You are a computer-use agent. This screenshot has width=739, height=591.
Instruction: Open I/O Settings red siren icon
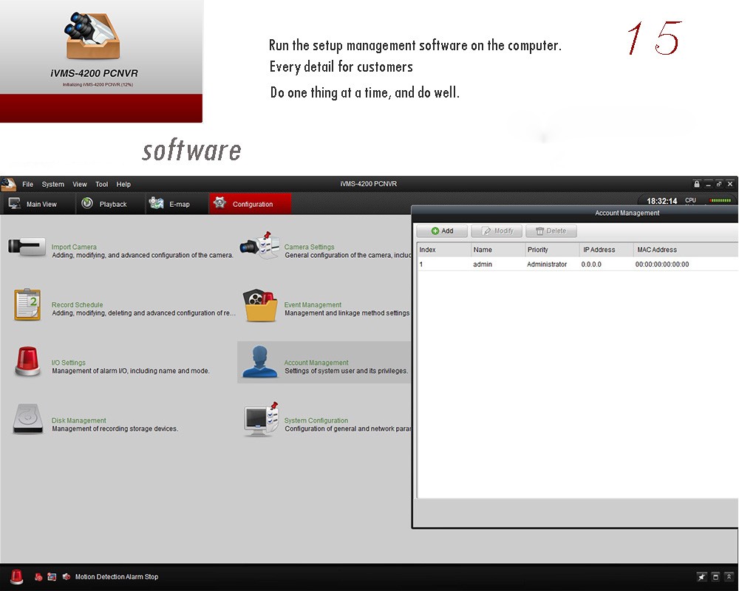27,363
